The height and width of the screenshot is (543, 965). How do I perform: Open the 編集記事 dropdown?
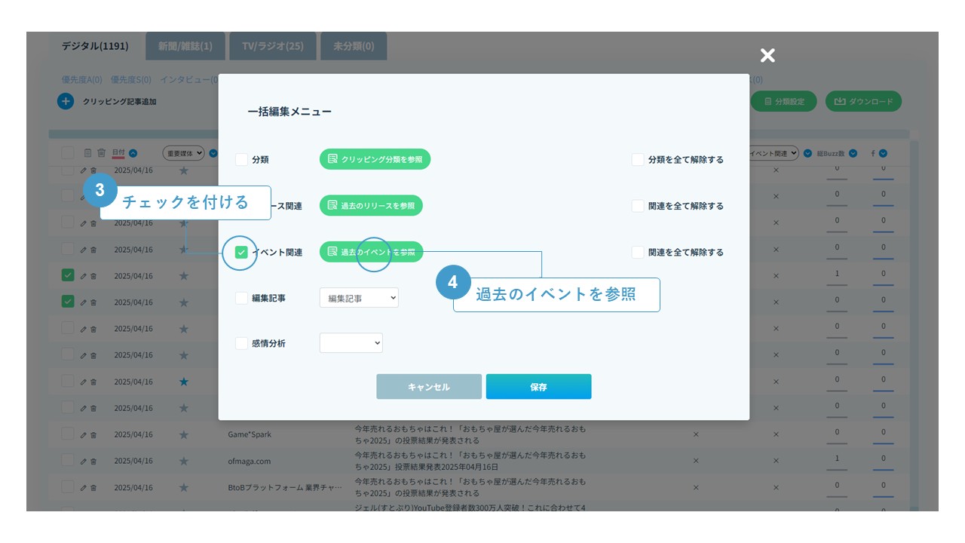click(x=359, y=298)
